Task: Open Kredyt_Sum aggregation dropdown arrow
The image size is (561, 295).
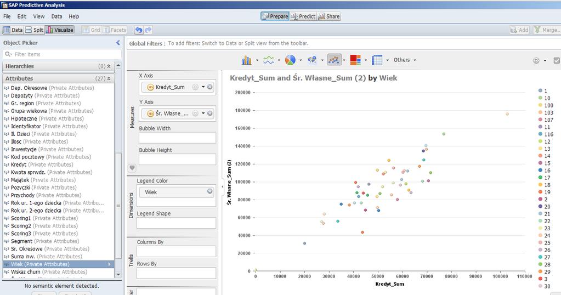Action: (x=203, y=87)
